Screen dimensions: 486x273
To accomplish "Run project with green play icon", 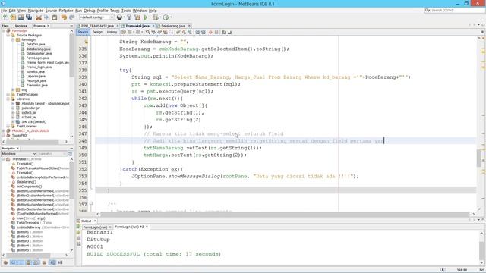I will click(x=145, y=17).
